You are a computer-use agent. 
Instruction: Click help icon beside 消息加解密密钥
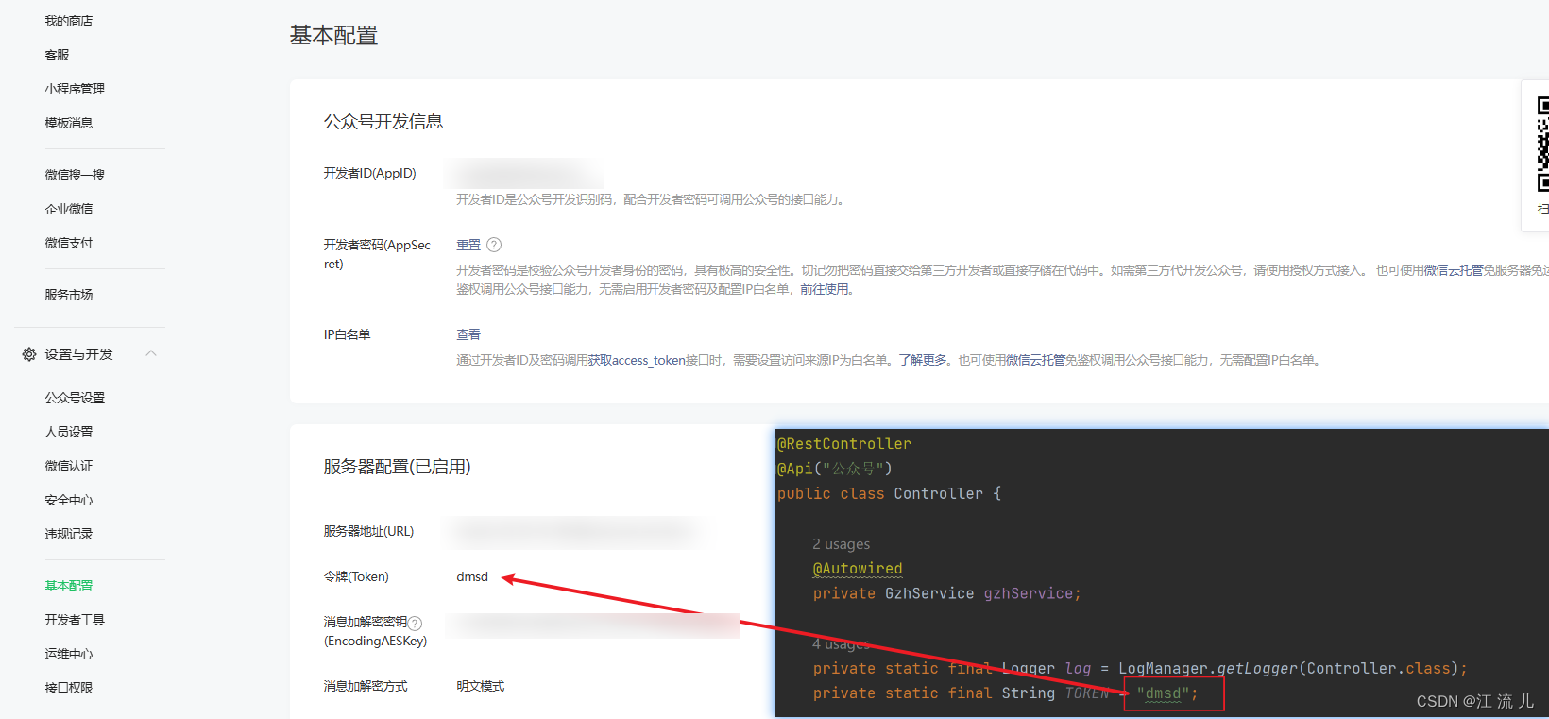415,624
